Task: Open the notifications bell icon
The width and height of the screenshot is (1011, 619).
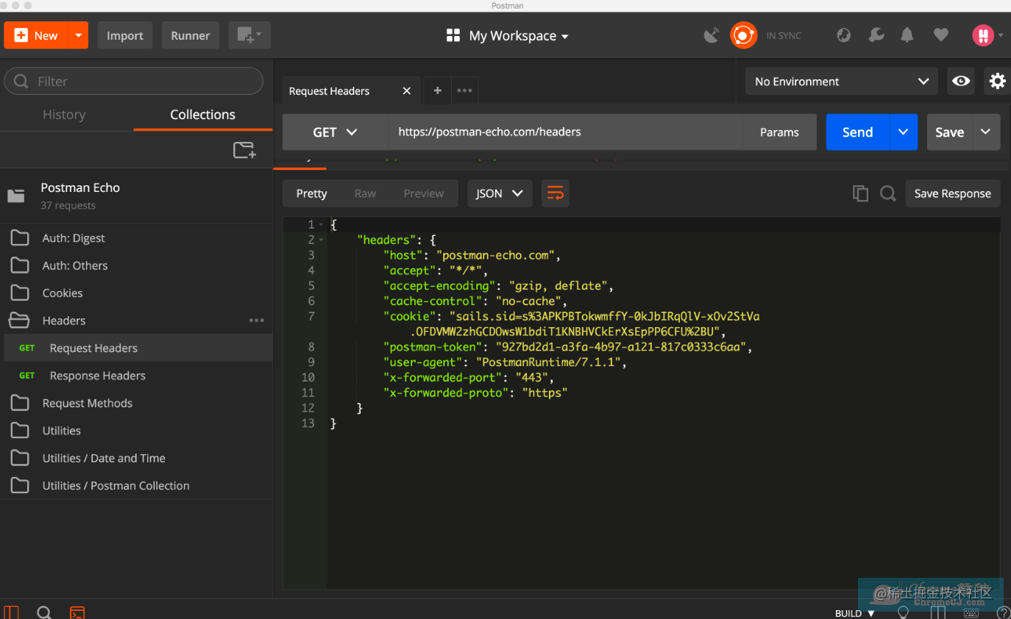Action: [x=907, y=35]
